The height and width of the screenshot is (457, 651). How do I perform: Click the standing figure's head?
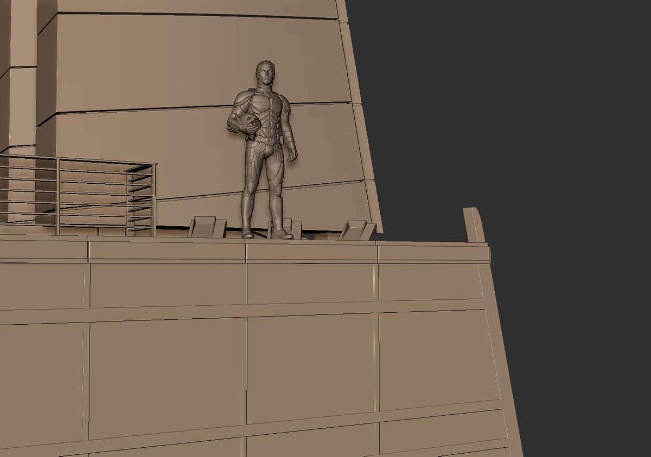(x=265, y=73)
